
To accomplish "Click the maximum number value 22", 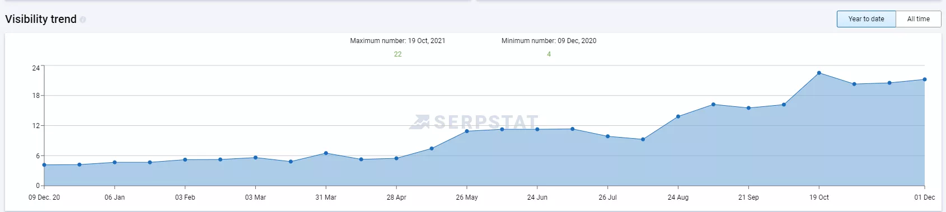I will point(397,54).
